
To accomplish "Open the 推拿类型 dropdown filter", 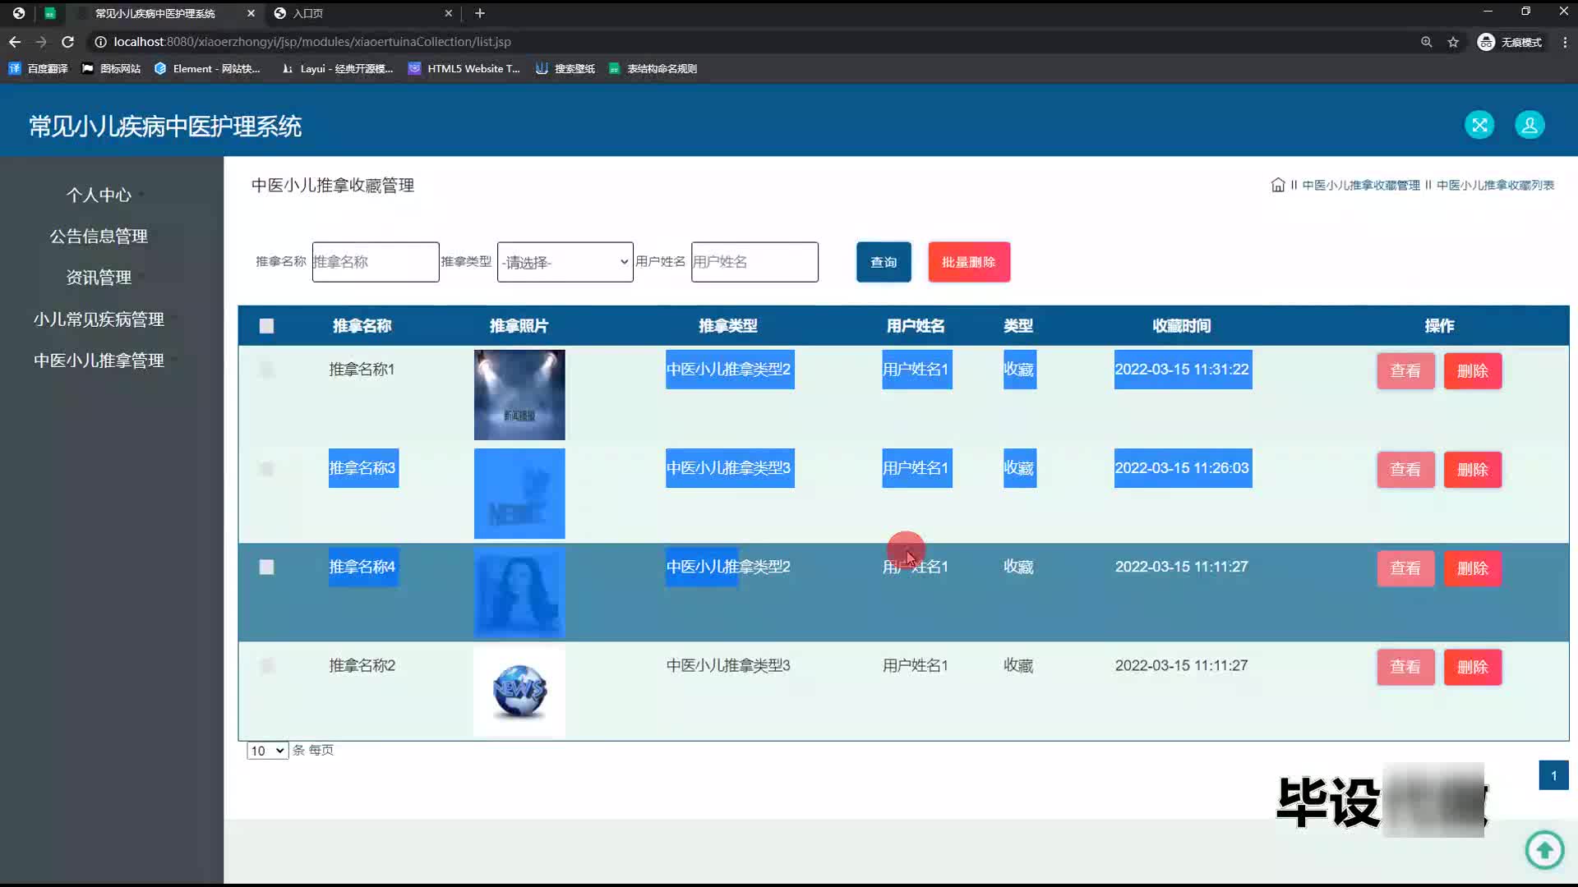I will coord(565,262).
